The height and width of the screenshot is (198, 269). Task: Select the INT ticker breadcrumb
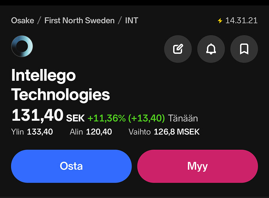(132, 20)
